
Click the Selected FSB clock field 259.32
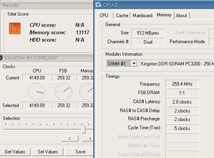coord(64,105)
